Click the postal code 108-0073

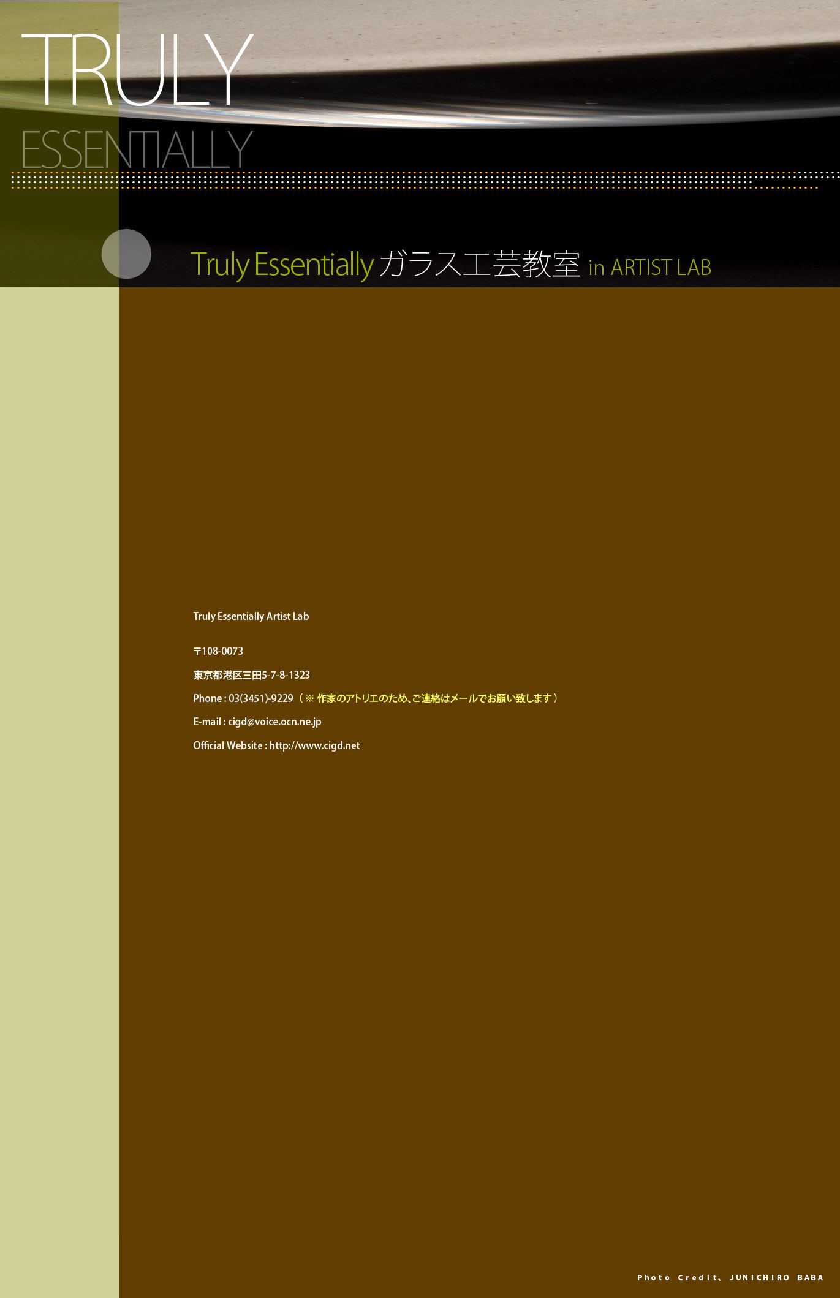[222, 651]
